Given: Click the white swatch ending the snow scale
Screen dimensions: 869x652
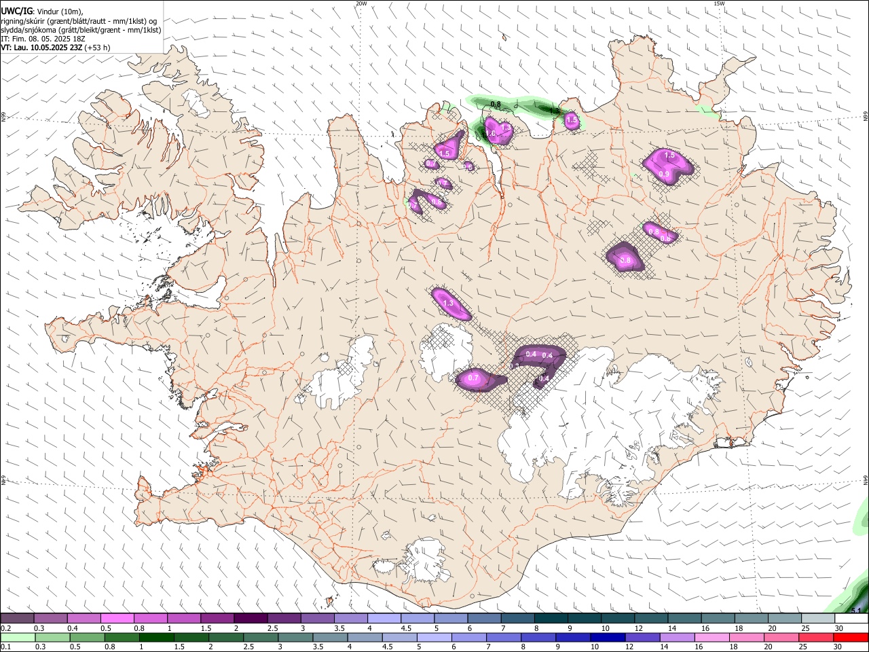Looking at the screenshot, I should 852,618.
